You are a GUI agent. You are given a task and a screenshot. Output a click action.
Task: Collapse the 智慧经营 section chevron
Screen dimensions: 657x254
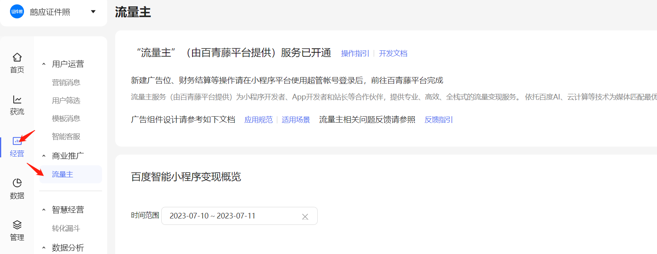tap(44, 210)
